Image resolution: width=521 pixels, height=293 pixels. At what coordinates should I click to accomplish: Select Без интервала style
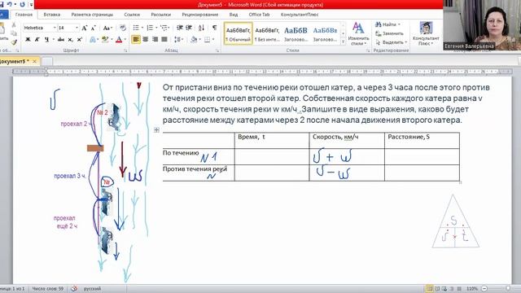[x=267, y=33]
